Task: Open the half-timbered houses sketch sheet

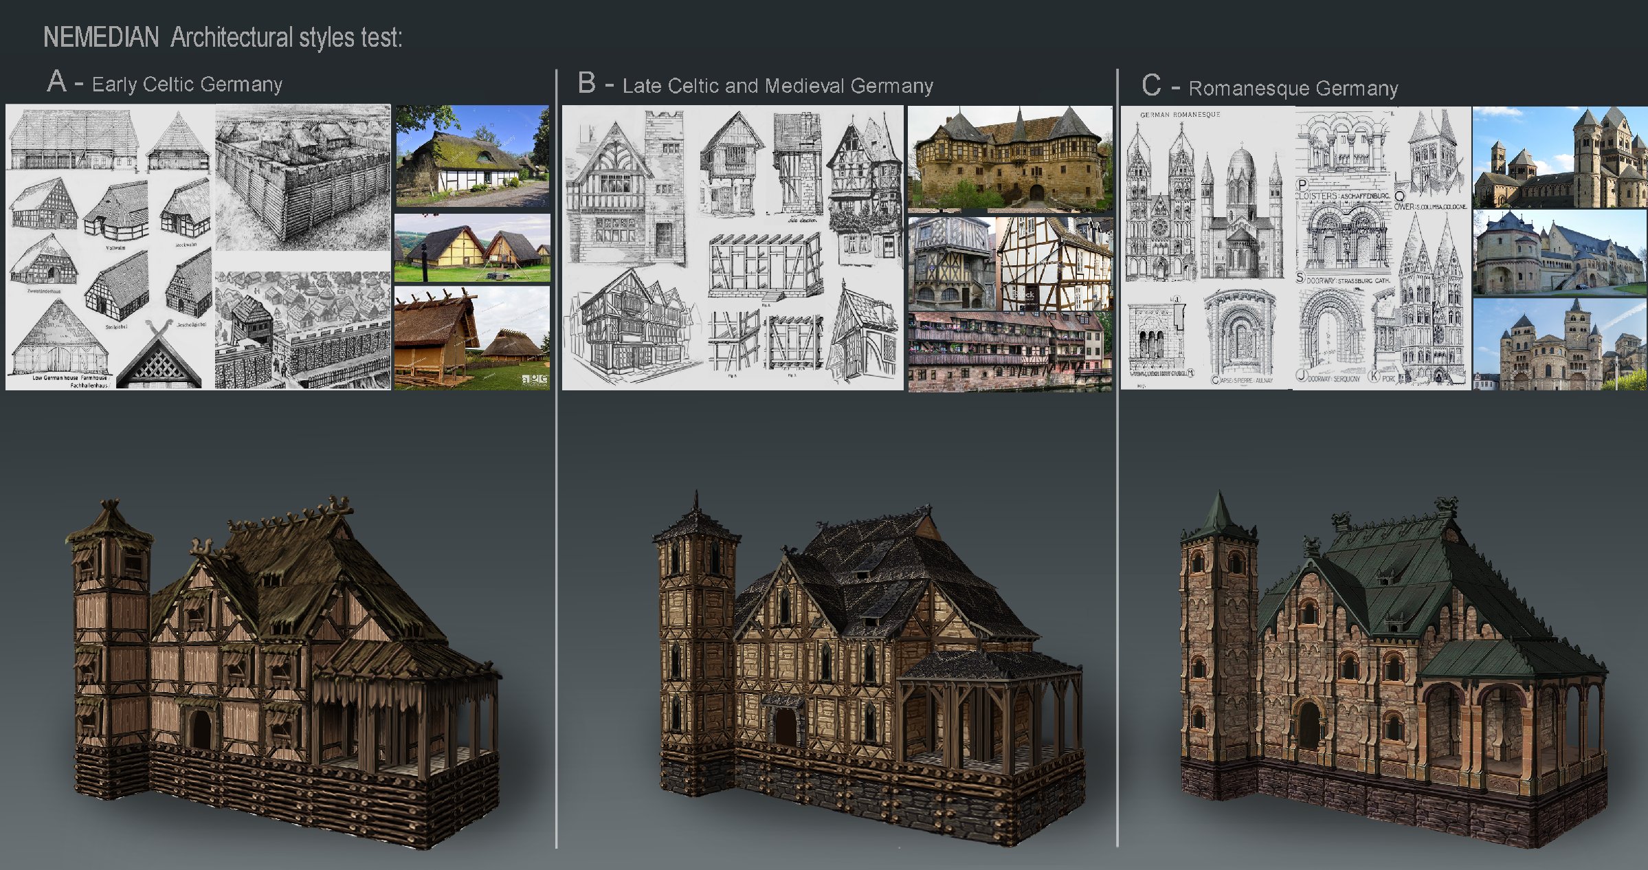Action: (733, 247)
